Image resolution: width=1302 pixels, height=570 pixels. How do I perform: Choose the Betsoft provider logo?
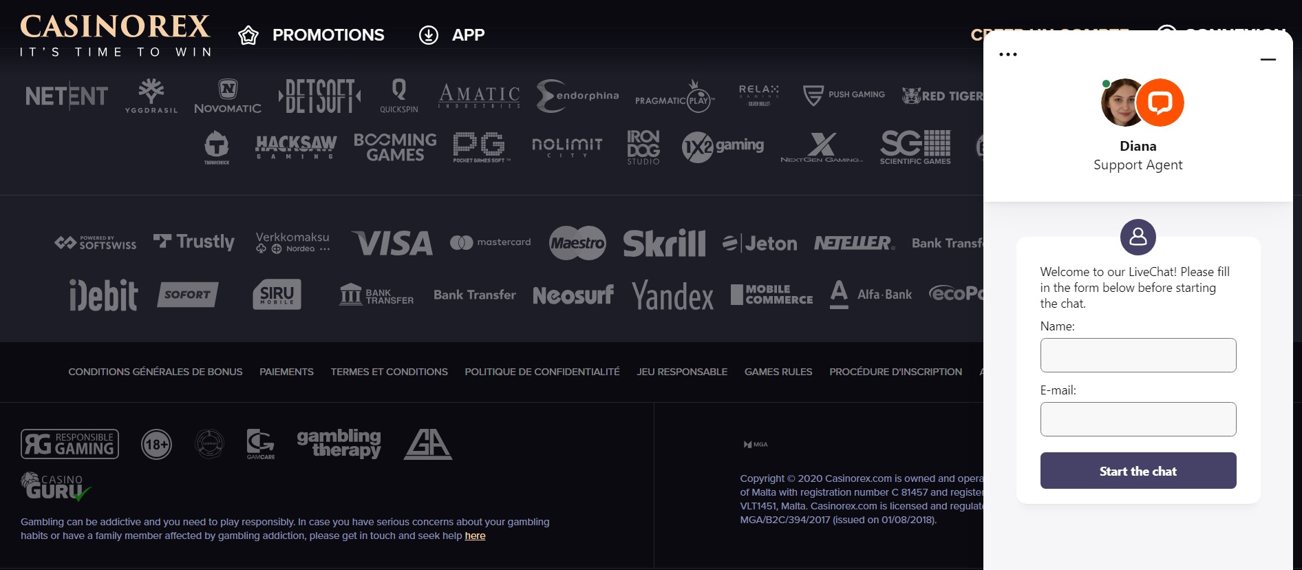[x=319, y=96]
